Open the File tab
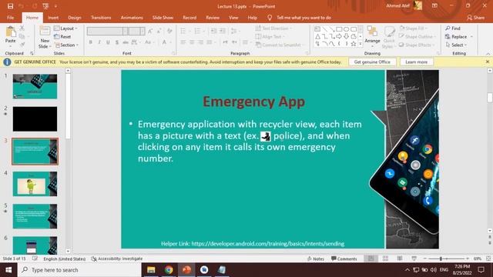This screenshot has height=277, width=493. coord(10,18)
